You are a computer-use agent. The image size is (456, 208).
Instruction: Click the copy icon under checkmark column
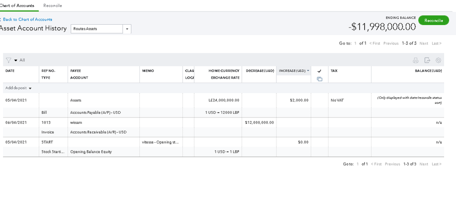pos(319,79)
